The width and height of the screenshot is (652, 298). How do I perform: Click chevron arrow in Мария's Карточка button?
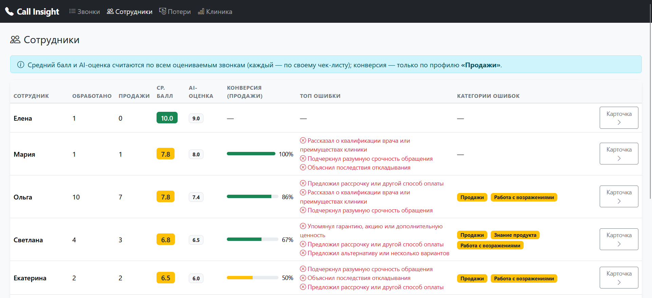tap(619, 158)
